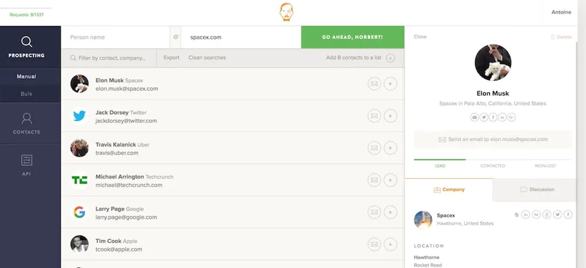
Task: Open Spacex TechCrunch icon
Action: pos(536,214)
